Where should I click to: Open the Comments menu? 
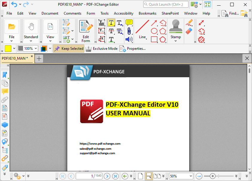[x=72, y=13]
